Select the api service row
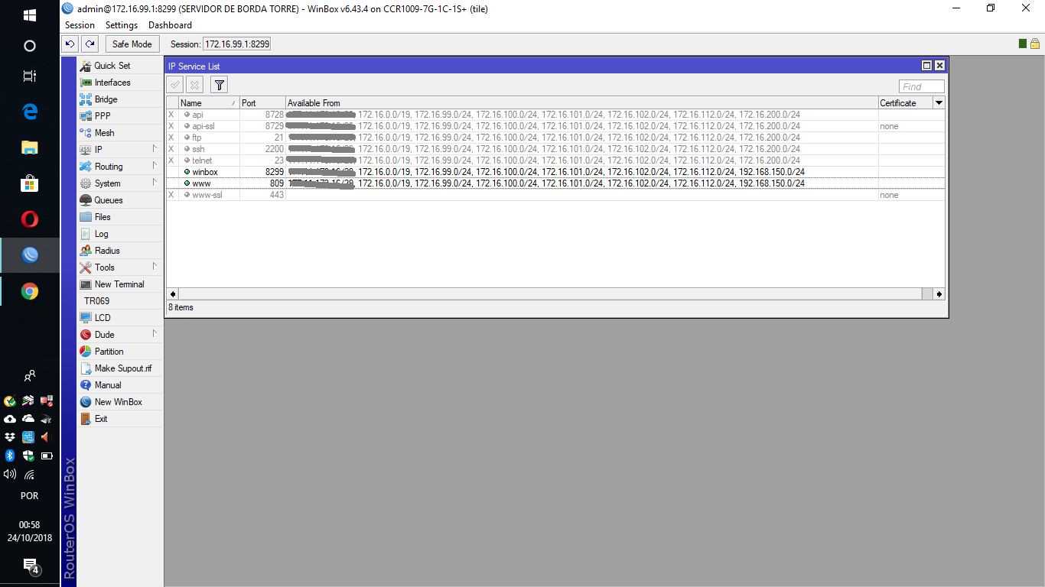Screen dimensions: 1045x587 tap(556, 115)
